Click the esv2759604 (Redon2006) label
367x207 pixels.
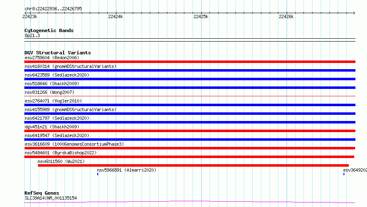(x=52, y=58)
